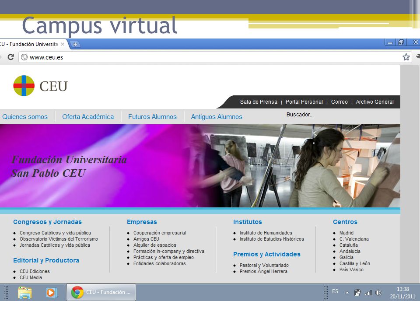Open the CEU Ediciones link
This screenshot has height=315, width=420.
[x=35, y=271]
